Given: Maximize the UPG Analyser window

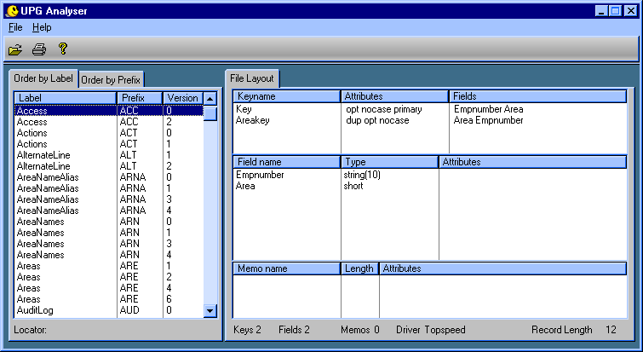Looking at the screenshot, I should pos(616,11).
